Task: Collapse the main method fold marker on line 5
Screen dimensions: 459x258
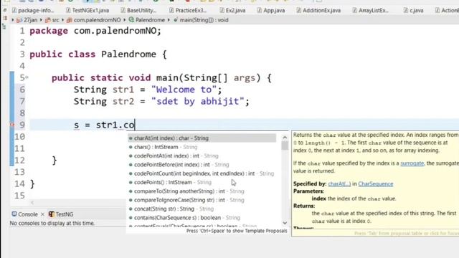Action: [27, 77]
